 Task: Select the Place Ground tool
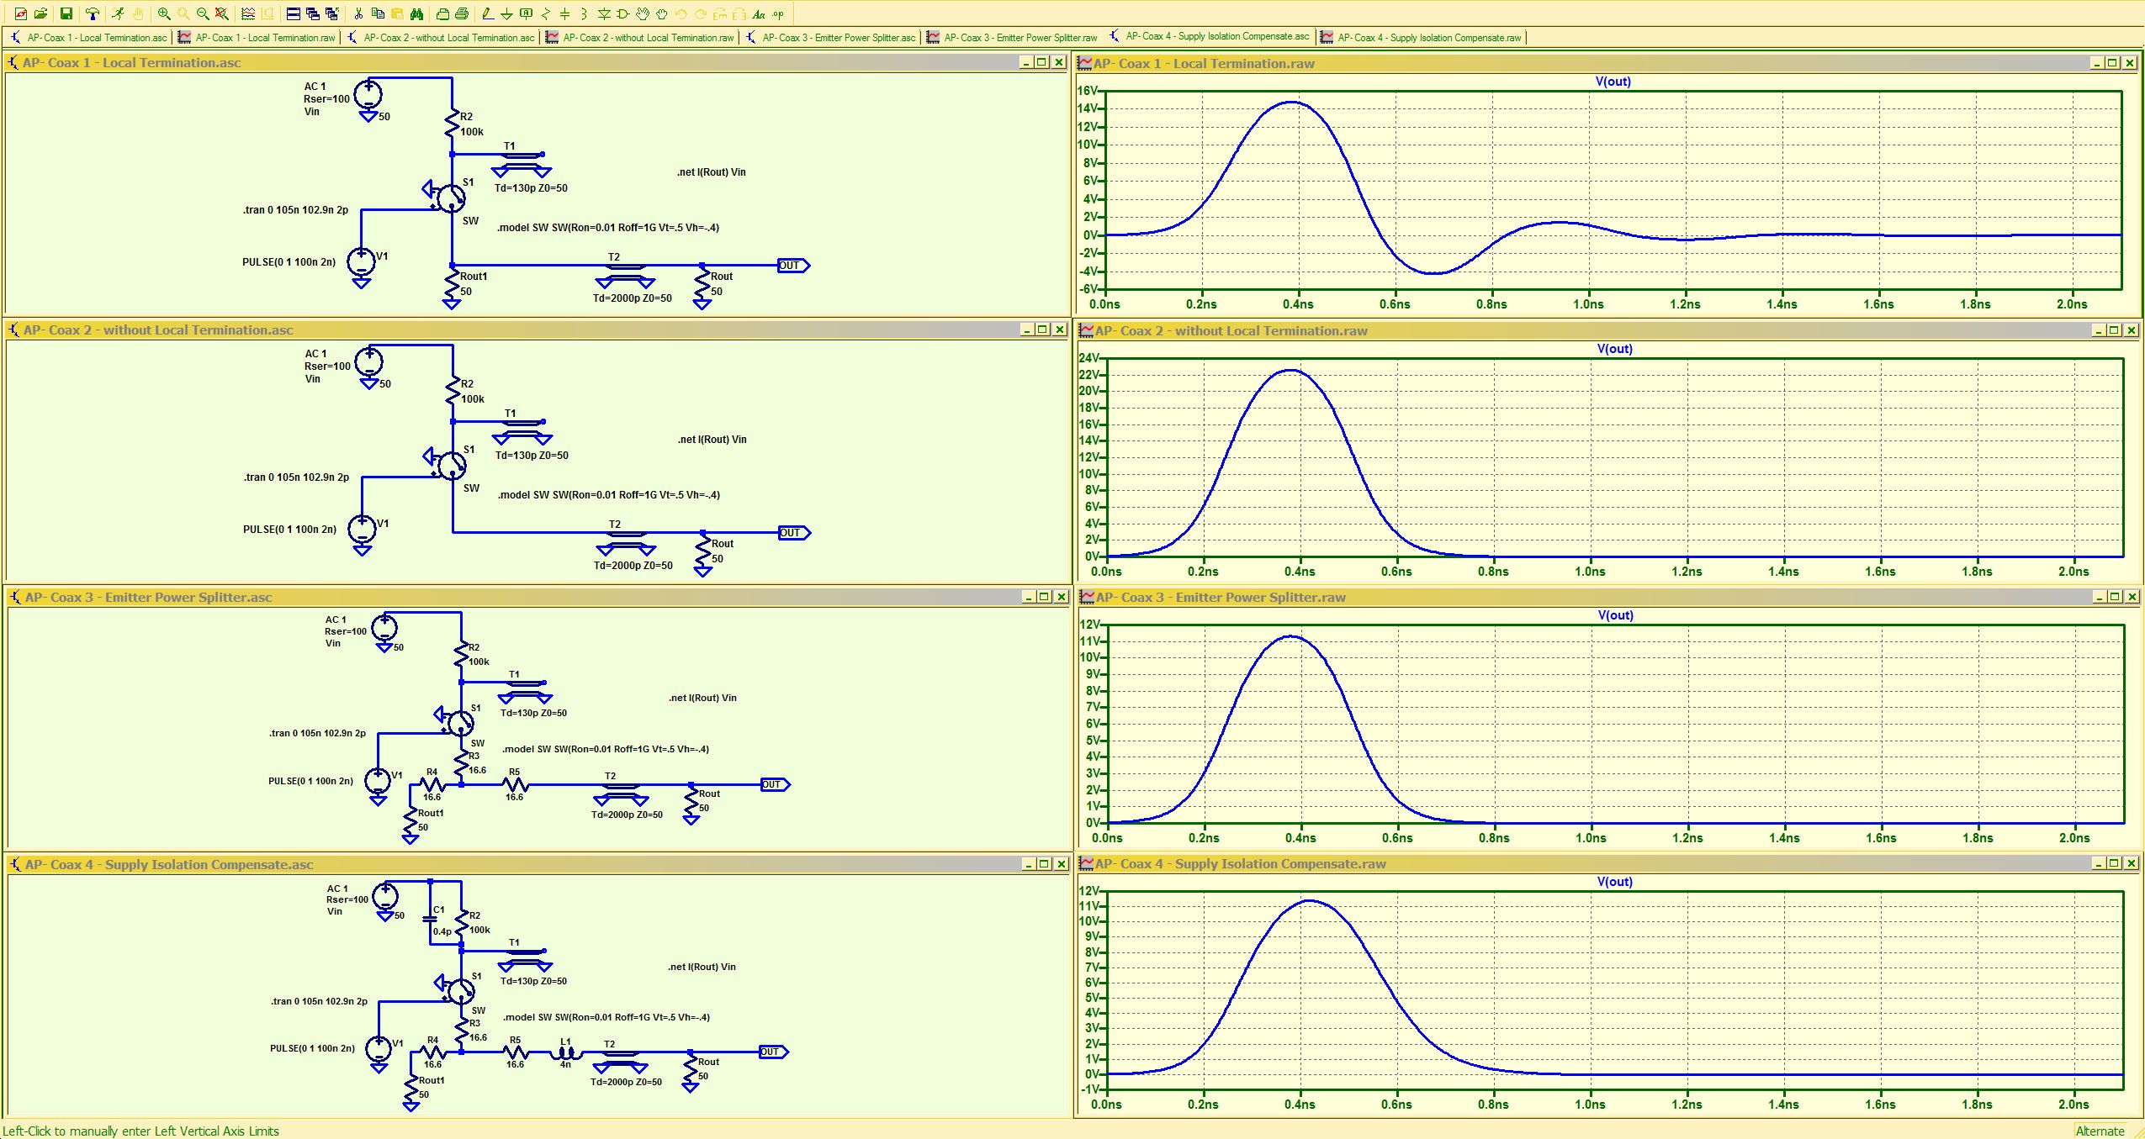[506, 14]
